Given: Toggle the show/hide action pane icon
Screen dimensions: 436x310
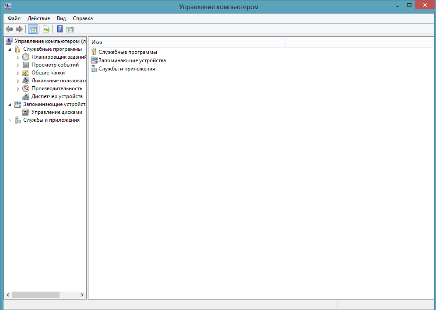Looking at the screenshot, I should tap(70, 29).
